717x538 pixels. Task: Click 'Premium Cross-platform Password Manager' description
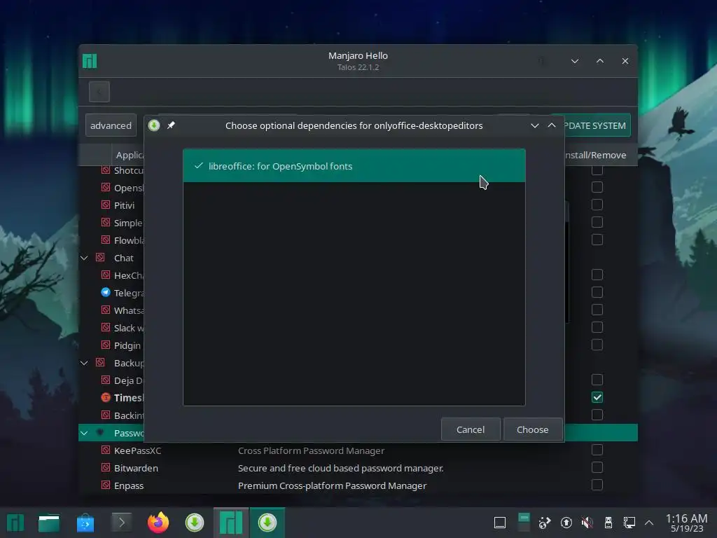coord(332,485)
